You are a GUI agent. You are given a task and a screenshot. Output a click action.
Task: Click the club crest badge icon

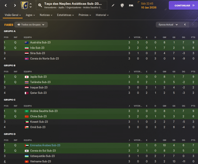click(x=24, y=5)
